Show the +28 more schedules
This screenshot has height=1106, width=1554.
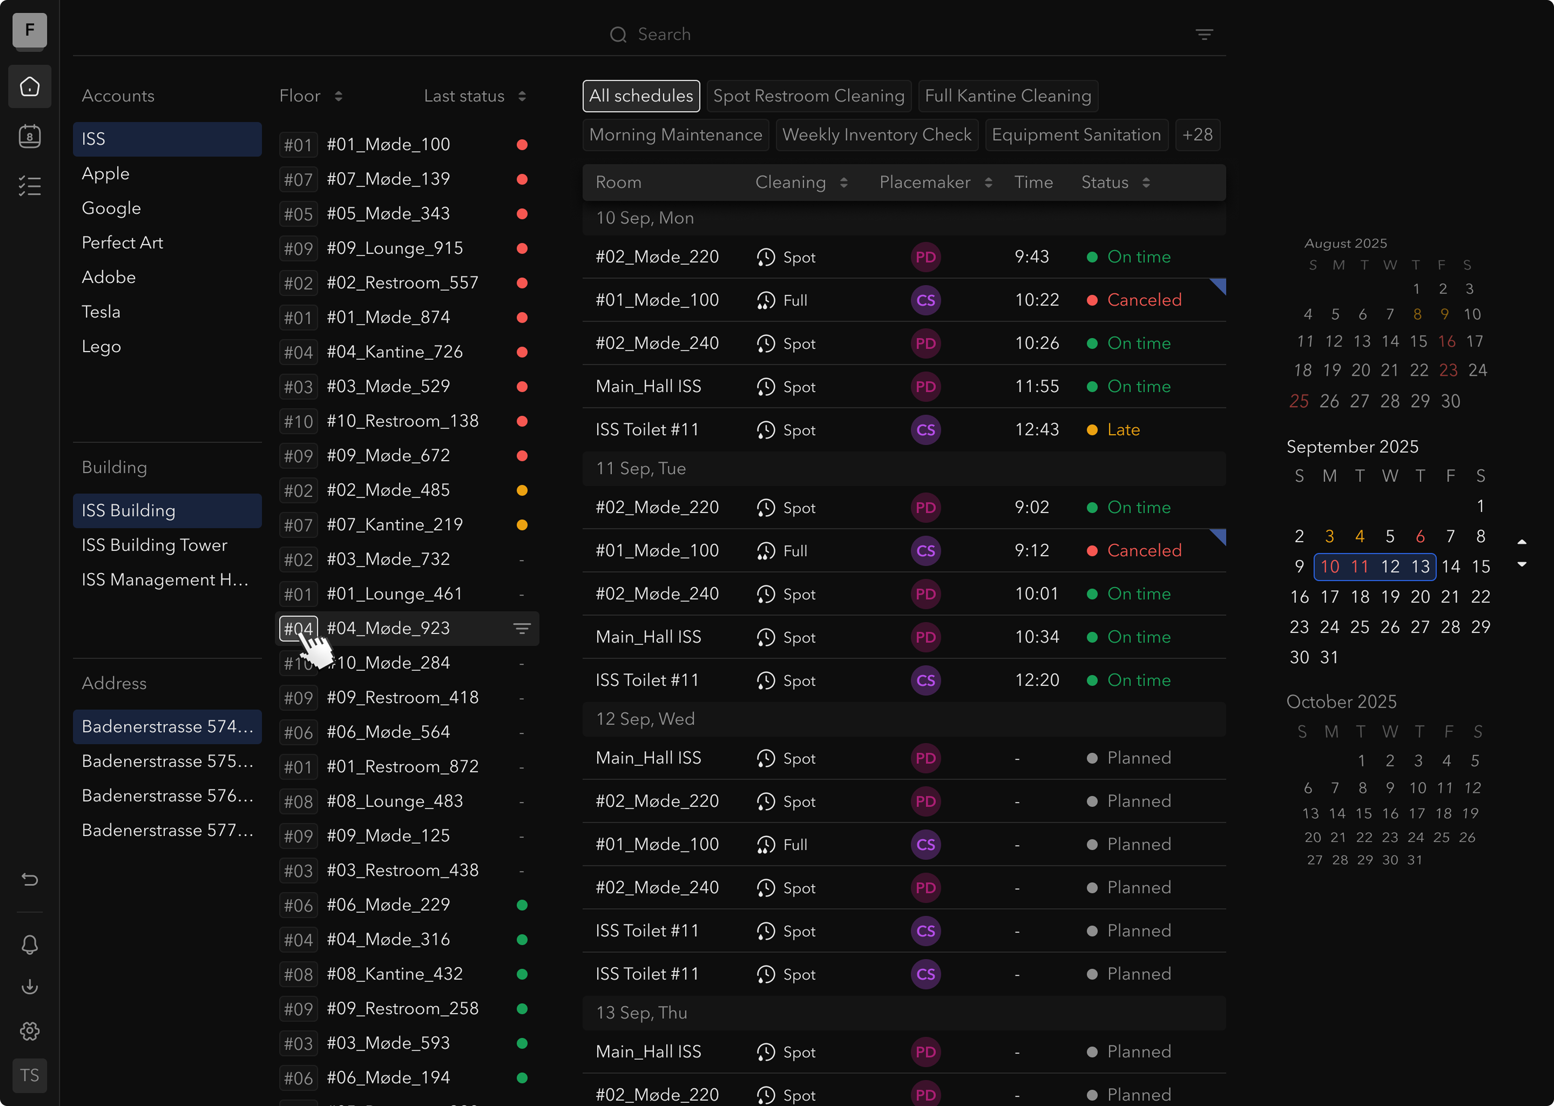1197,135
